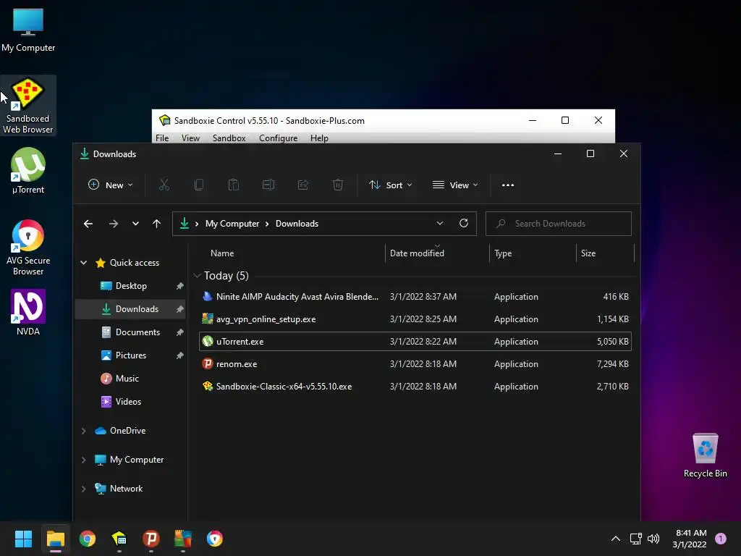
Task: Open the notification badge in the taskbar corner
Action: click(x=721, y=539)
